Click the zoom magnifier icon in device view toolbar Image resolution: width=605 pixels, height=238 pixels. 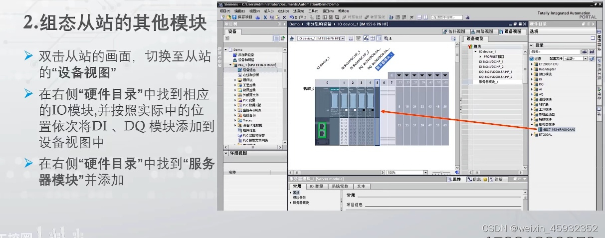[386, 38]
